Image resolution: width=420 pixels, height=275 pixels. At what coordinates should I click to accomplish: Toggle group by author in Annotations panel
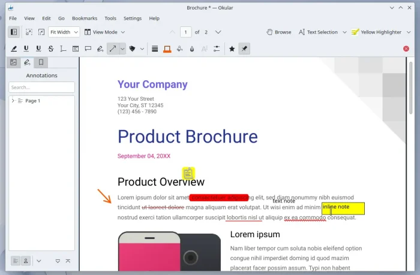pos(26,261)
